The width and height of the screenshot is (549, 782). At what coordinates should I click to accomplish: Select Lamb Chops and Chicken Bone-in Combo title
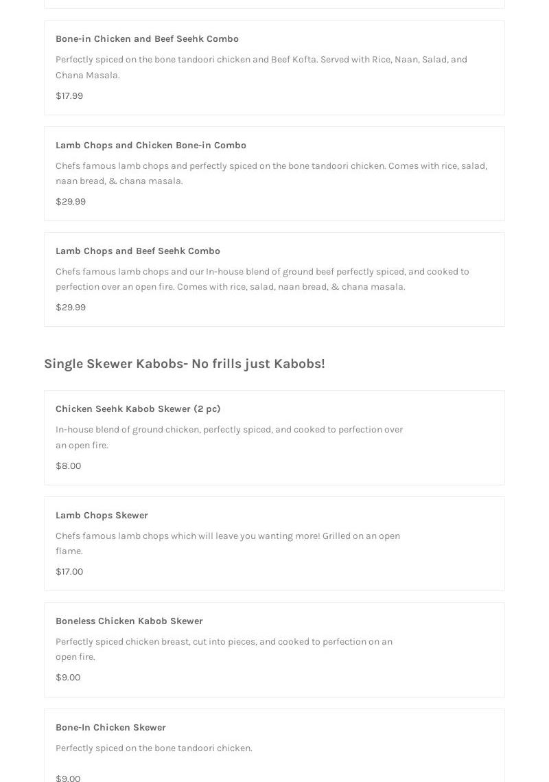(150, 145)
